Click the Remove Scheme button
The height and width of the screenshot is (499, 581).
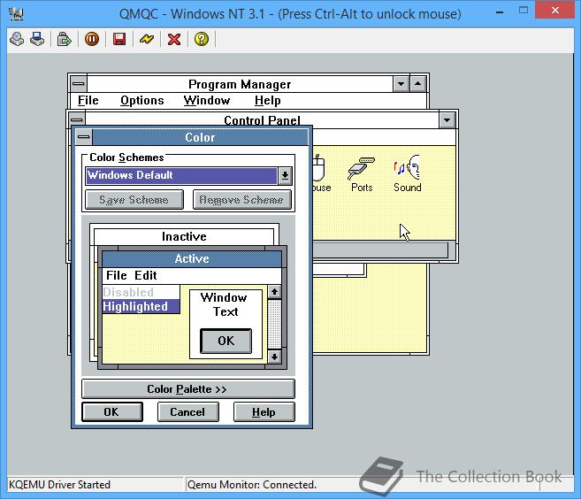click(x=242, y=200)
